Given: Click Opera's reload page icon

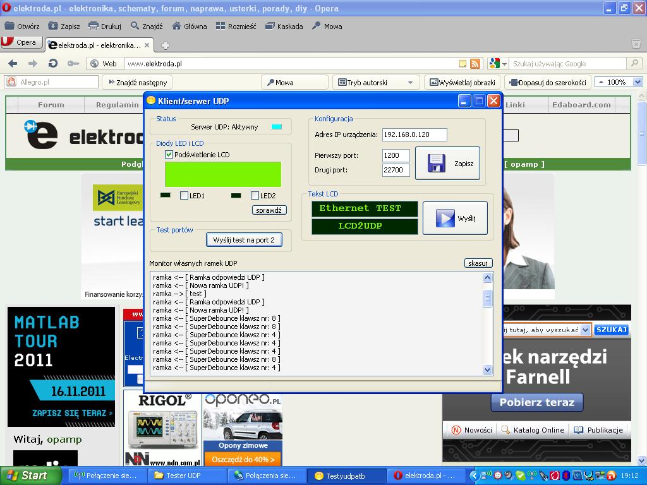Looking at the screenshot, I should coord(53,64).
